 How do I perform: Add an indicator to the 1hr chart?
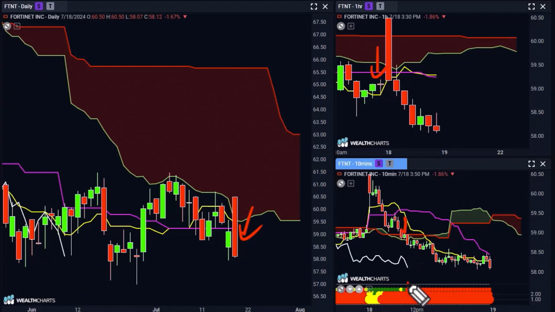click(x=351, y=26)
